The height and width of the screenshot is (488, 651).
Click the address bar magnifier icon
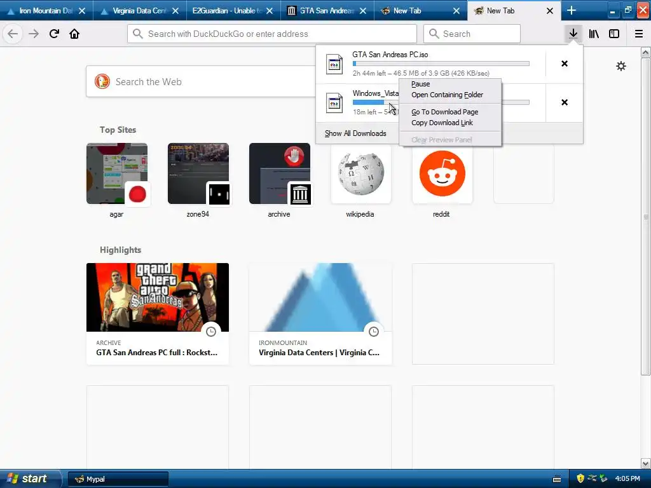coord(138,34)
